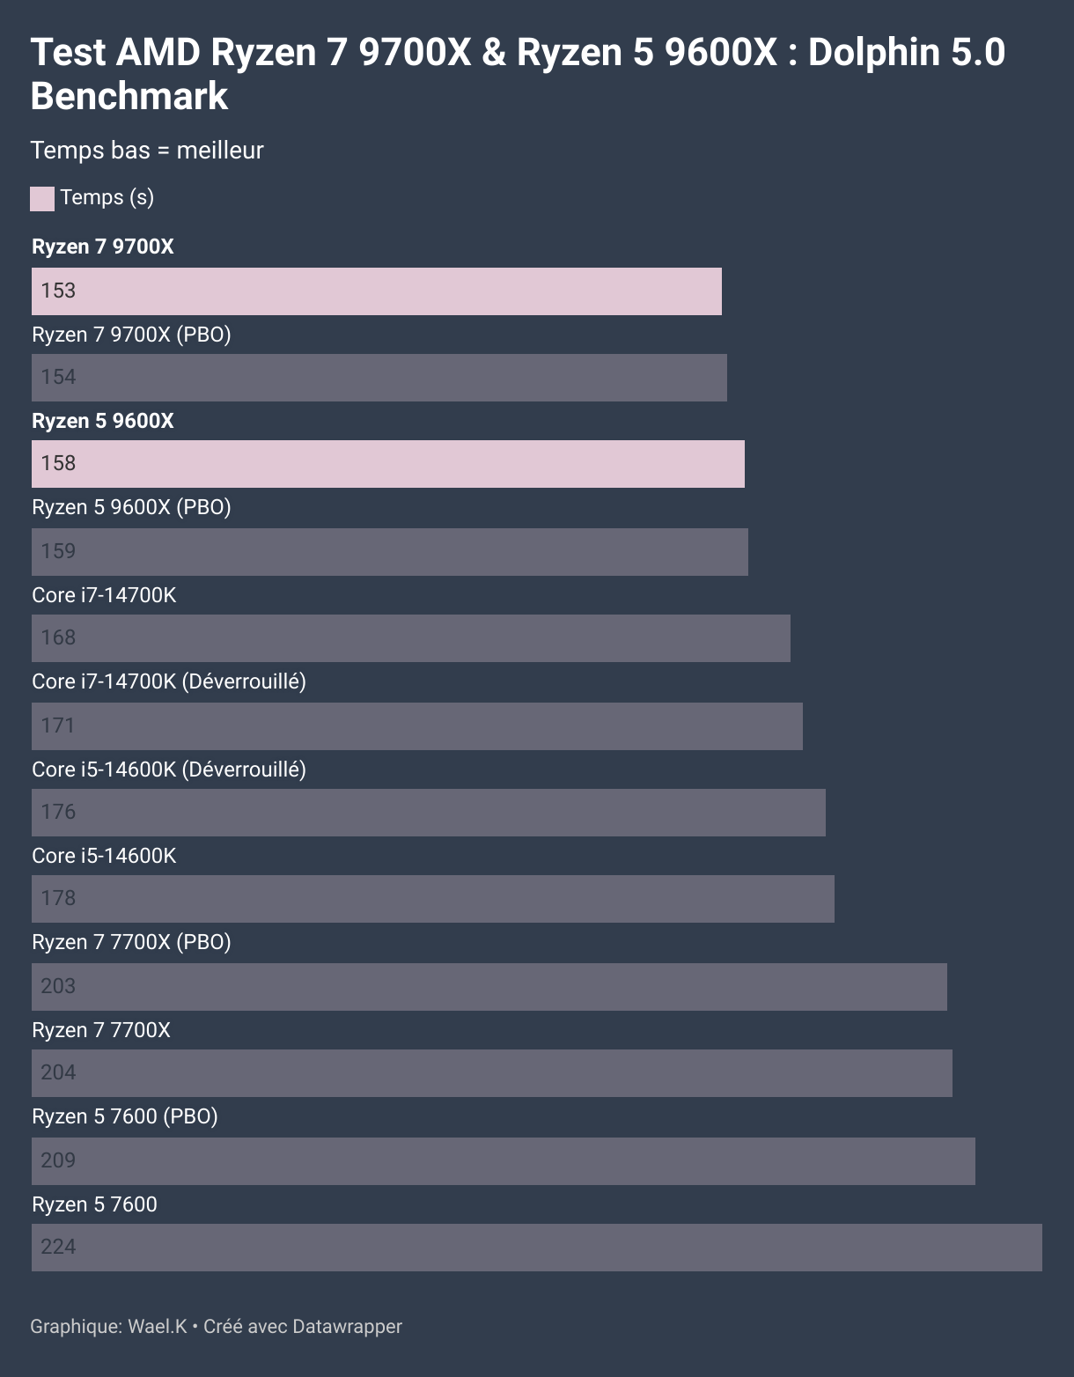Select the bar with value 171
The image size is (1074, 1377).
tap(417, 726)
